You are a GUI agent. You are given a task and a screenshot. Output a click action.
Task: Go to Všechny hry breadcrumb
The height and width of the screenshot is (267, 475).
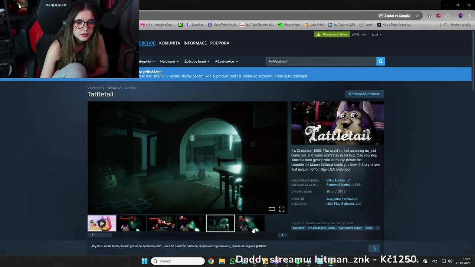tap(96, 88)
